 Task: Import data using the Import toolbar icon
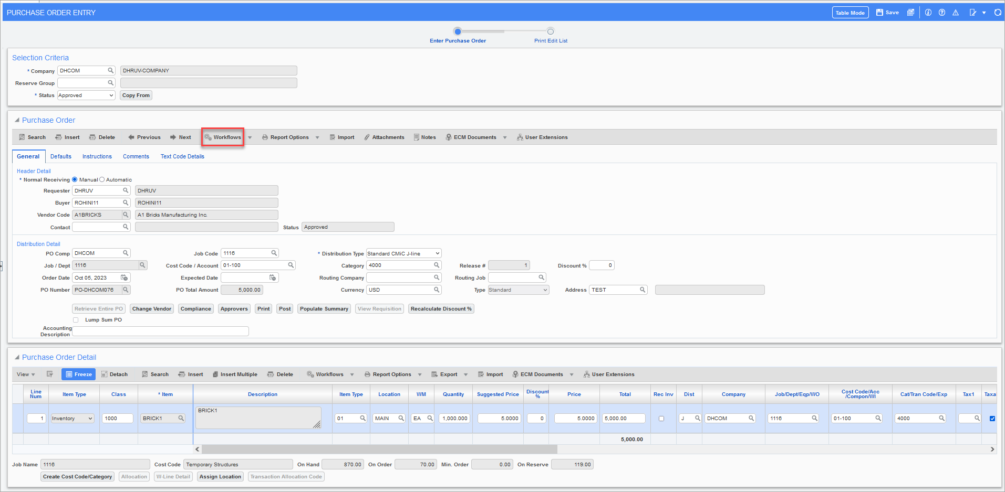click(341, 137)
